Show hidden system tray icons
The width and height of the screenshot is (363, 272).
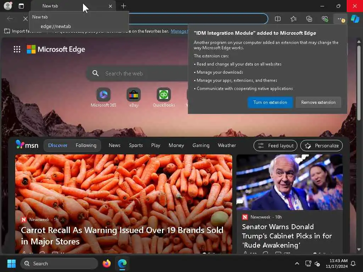(x=297, y=263)
